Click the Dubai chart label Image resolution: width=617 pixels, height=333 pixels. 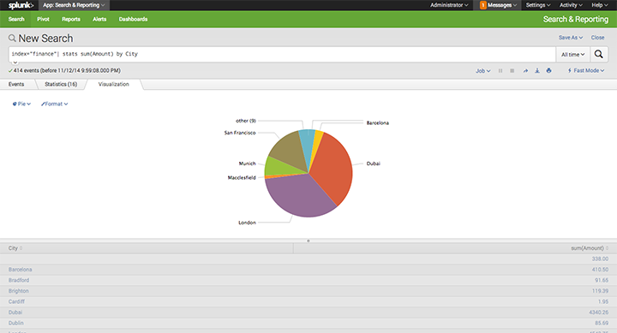(373, 164)
